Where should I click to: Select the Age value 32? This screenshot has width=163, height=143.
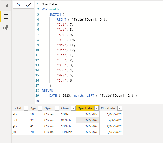pyautogui.click(x=36, y=120)
